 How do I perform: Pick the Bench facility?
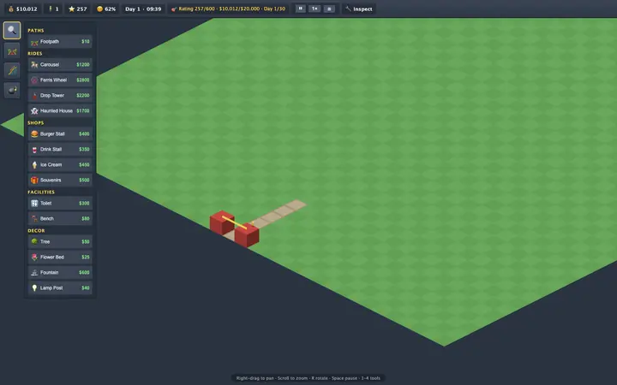click(x=60, y=218)
